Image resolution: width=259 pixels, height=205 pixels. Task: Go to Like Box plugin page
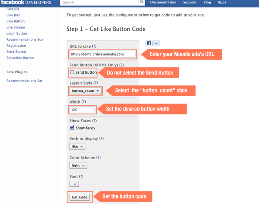click(13, 15)
